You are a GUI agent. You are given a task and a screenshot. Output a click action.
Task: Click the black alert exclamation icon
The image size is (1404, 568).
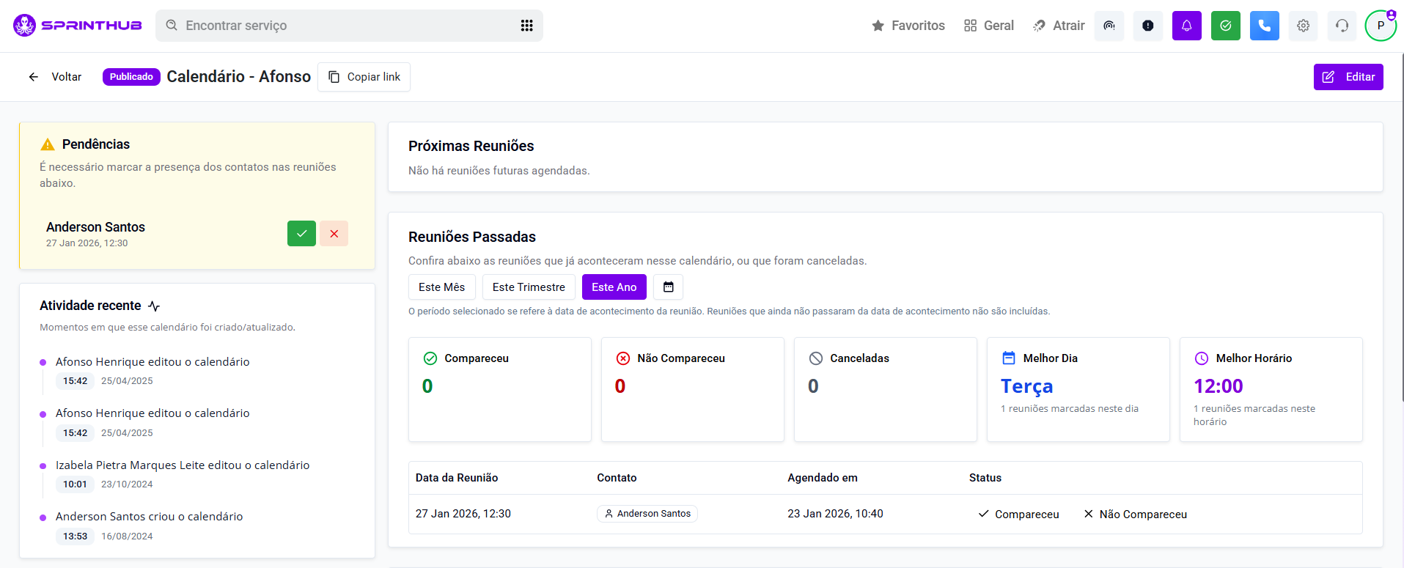pos(1147,26)
